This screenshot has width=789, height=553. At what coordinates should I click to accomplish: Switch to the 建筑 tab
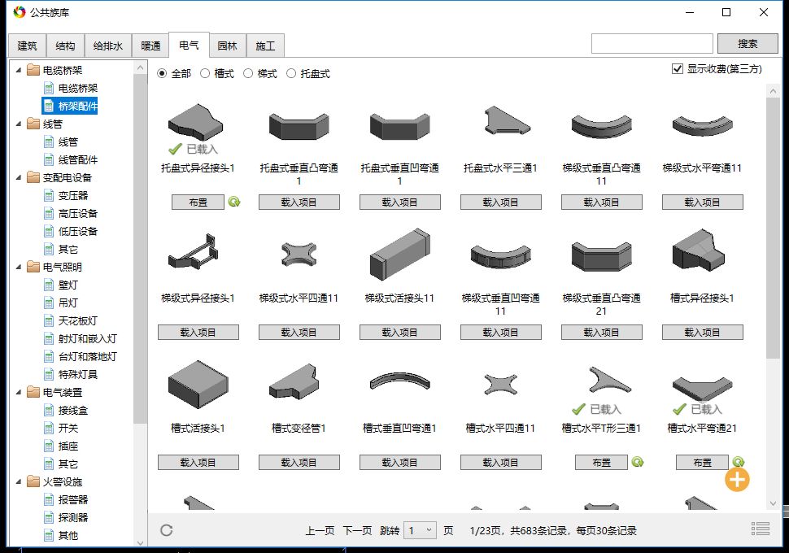27,46
